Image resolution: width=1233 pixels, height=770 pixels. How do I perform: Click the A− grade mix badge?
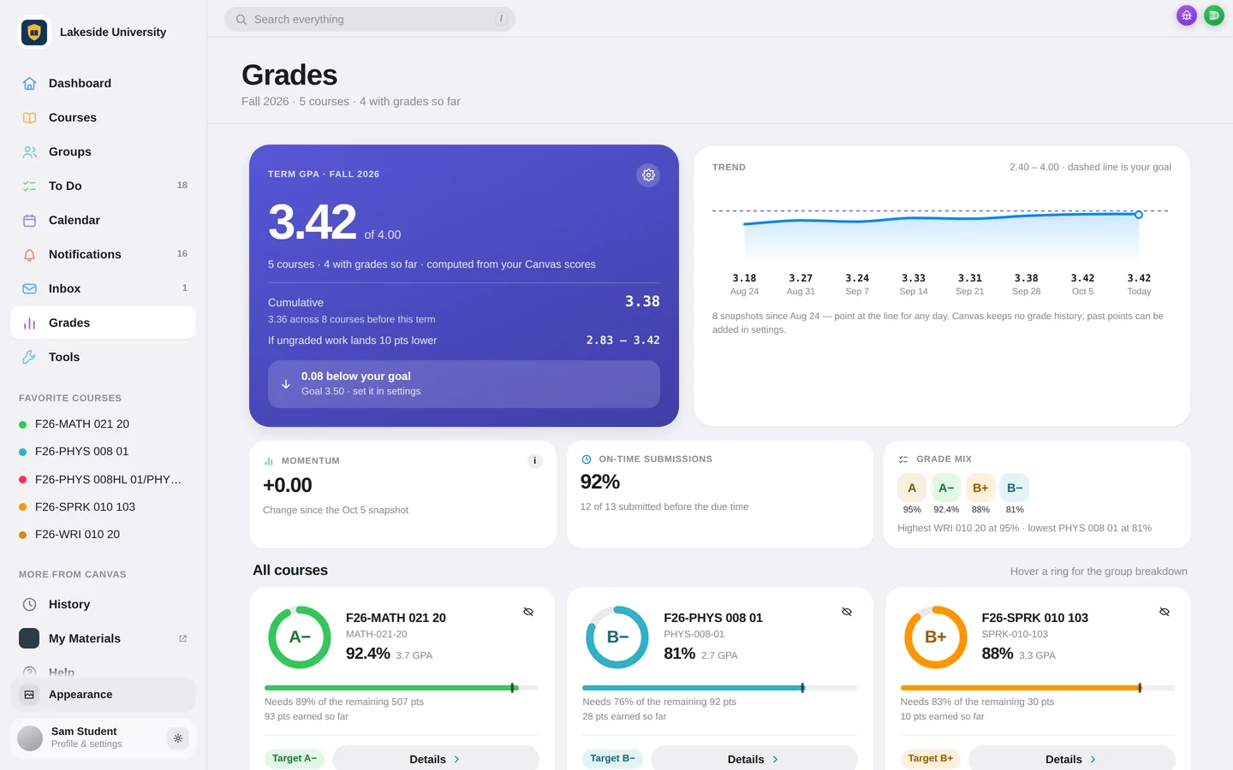coord(946,488)
